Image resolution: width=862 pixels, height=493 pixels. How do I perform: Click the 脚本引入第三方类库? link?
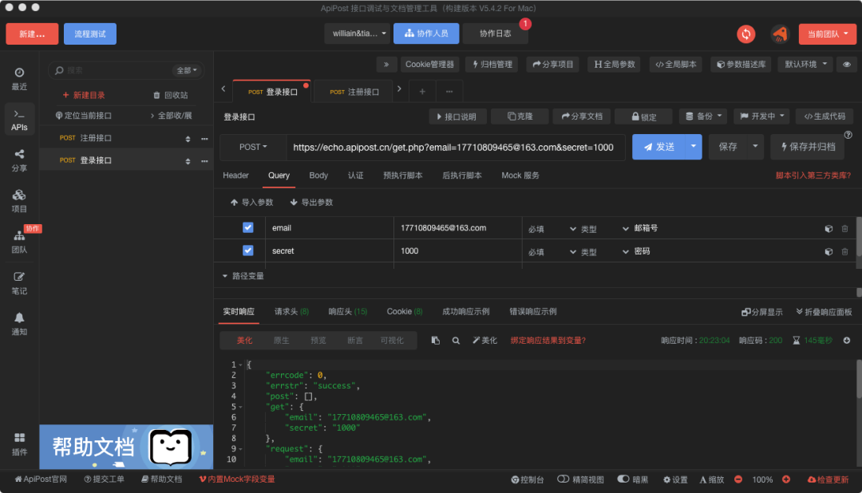[813, 176]
